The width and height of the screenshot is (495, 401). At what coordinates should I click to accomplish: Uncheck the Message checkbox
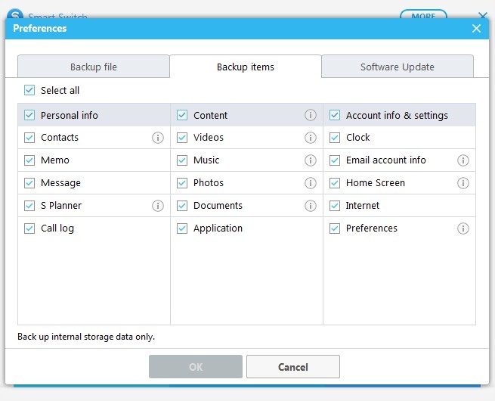29,183
